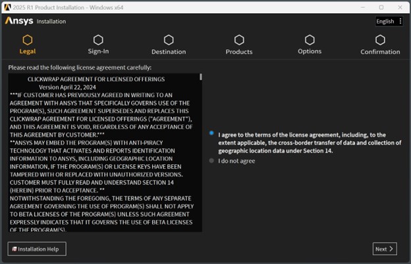
Task: Minimize the installer window
Action: [x=363, y=7]
